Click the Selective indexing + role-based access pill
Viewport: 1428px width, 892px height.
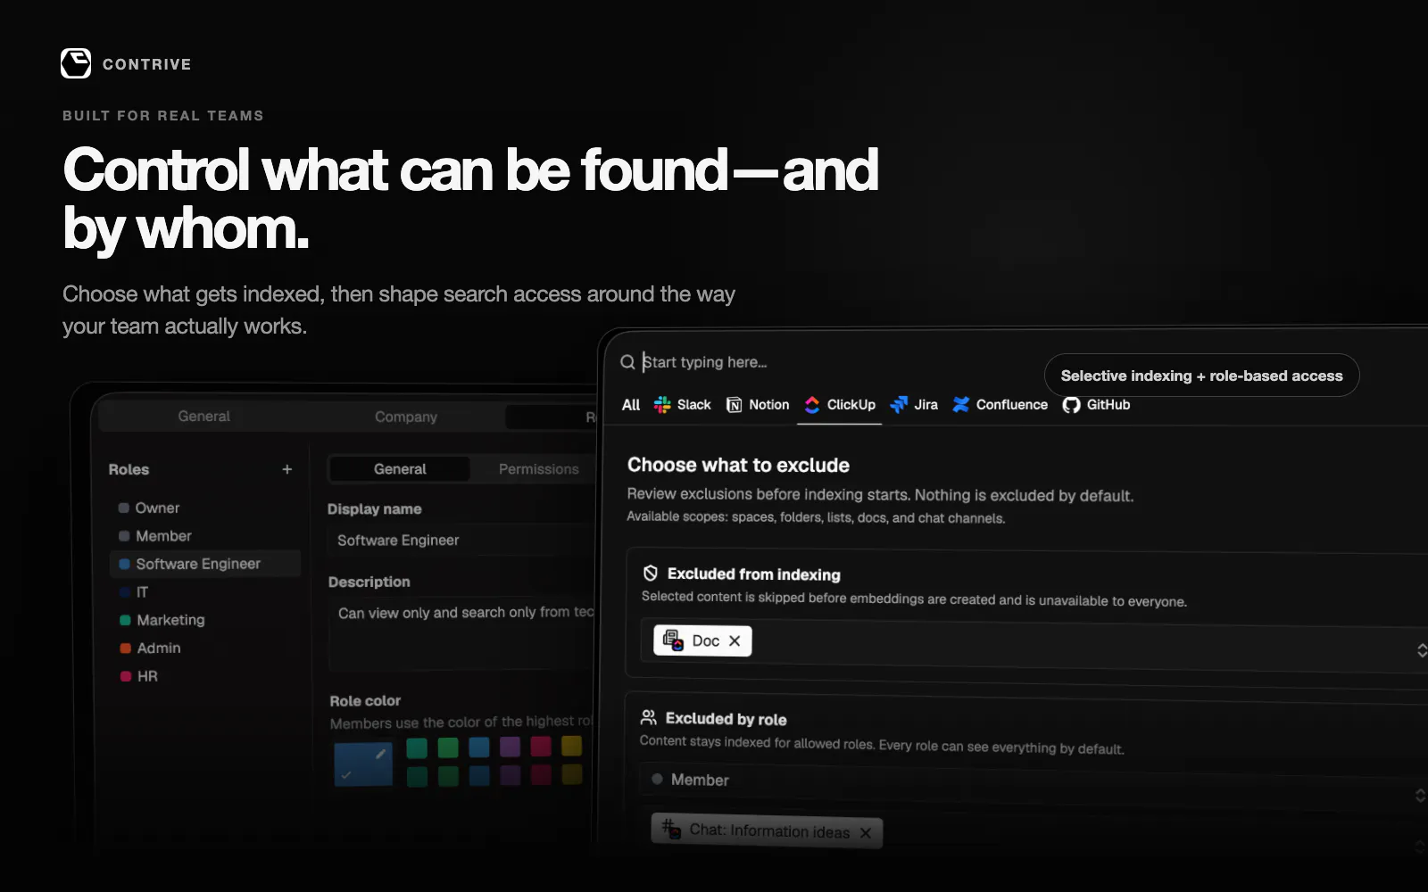1201,376
